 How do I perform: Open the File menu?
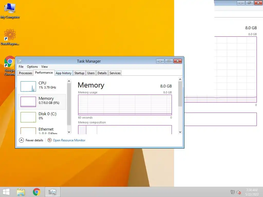[21, 67]
